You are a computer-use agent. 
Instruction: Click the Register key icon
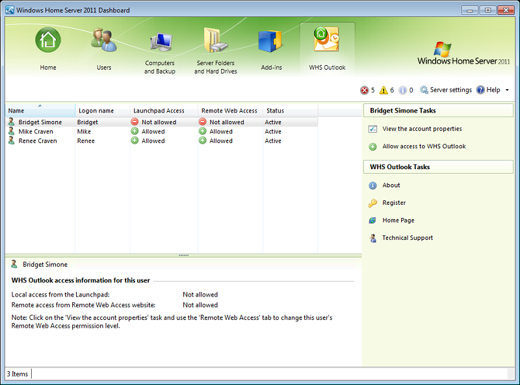[372, 203]
